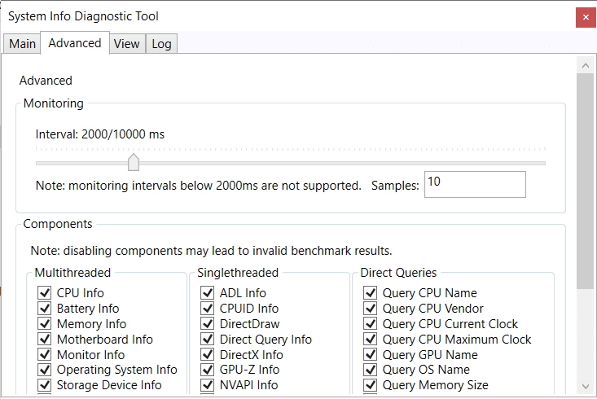
Task: Toggle the Operating System Info checkbox
Action: click(44, 370)
